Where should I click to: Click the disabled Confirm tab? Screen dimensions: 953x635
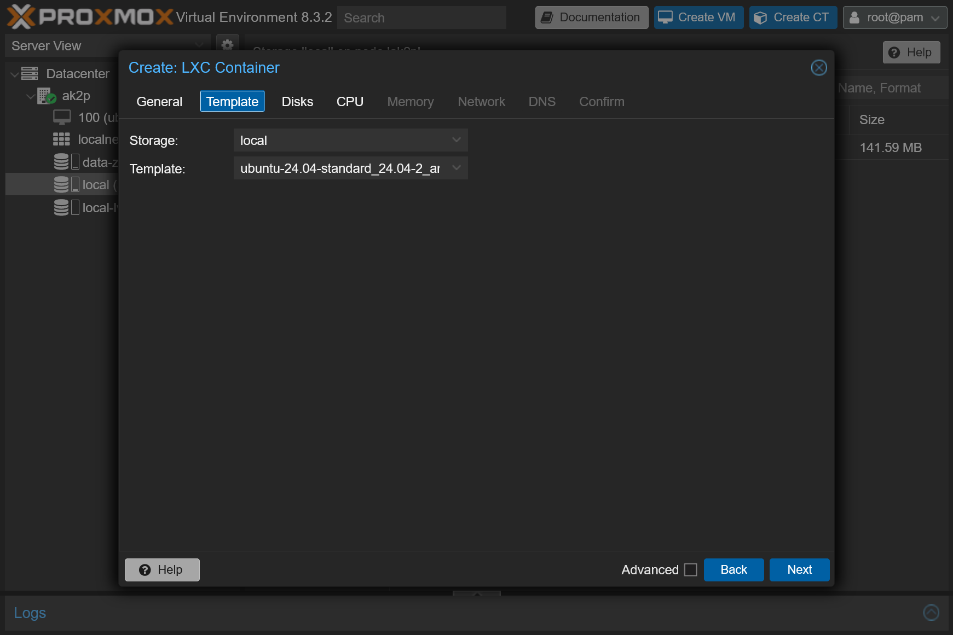click(x=602, y=102)
